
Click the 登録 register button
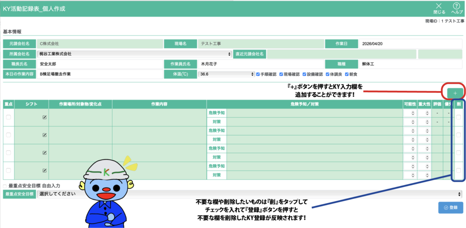[450, 208]
